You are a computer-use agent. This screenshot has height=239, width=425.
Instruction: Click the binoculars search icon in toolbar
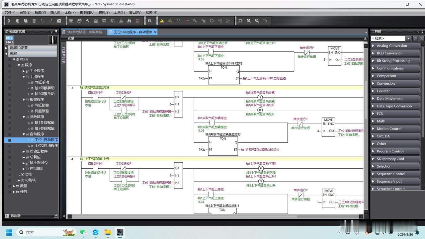pyautogui.click(x=129, y=21)
